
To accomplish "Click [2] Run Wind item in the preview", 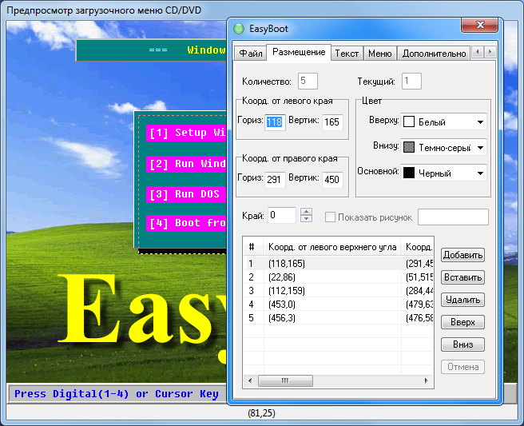I will 186,164.
